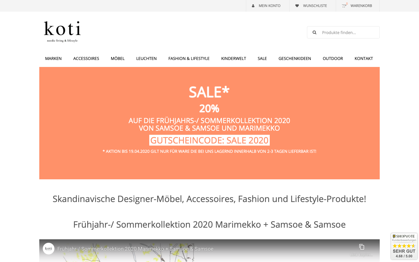This screenshot has width=419, height=262.
Task: Open the Möbel menu
Action: click(118, 59)
